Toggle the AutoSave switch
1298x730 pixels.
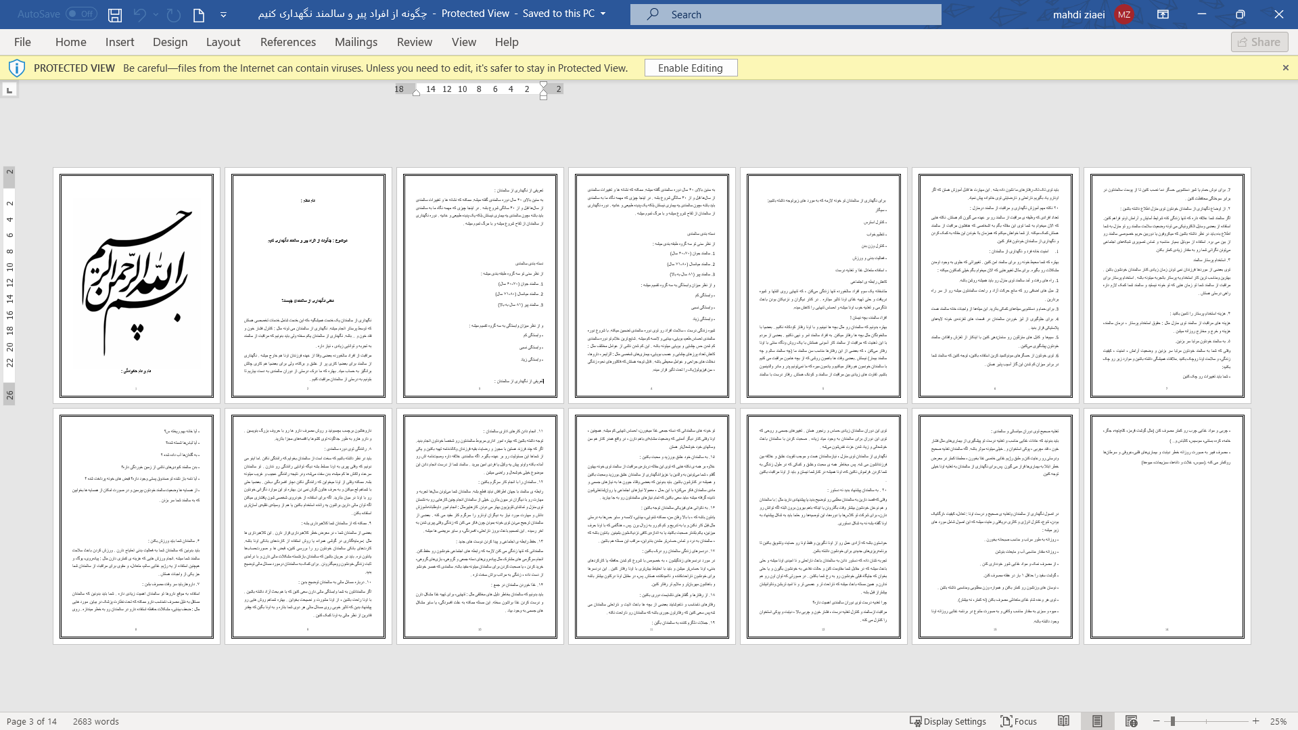pos(81,14)
